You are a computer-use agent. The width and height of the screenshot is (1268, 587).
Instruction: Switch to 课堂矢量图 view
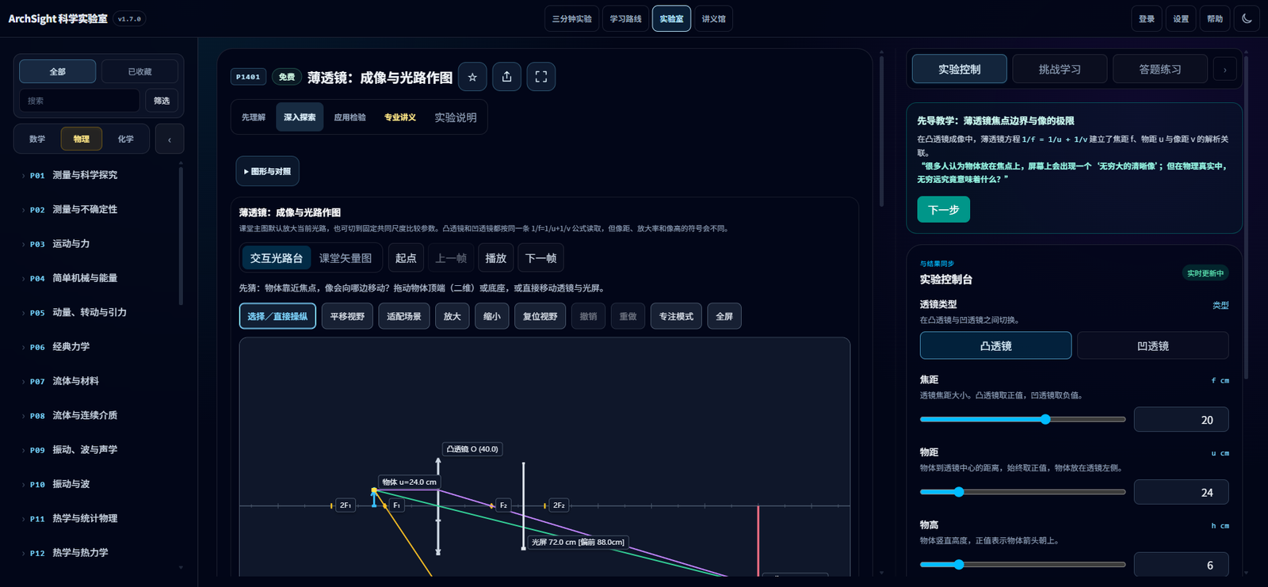345,258
